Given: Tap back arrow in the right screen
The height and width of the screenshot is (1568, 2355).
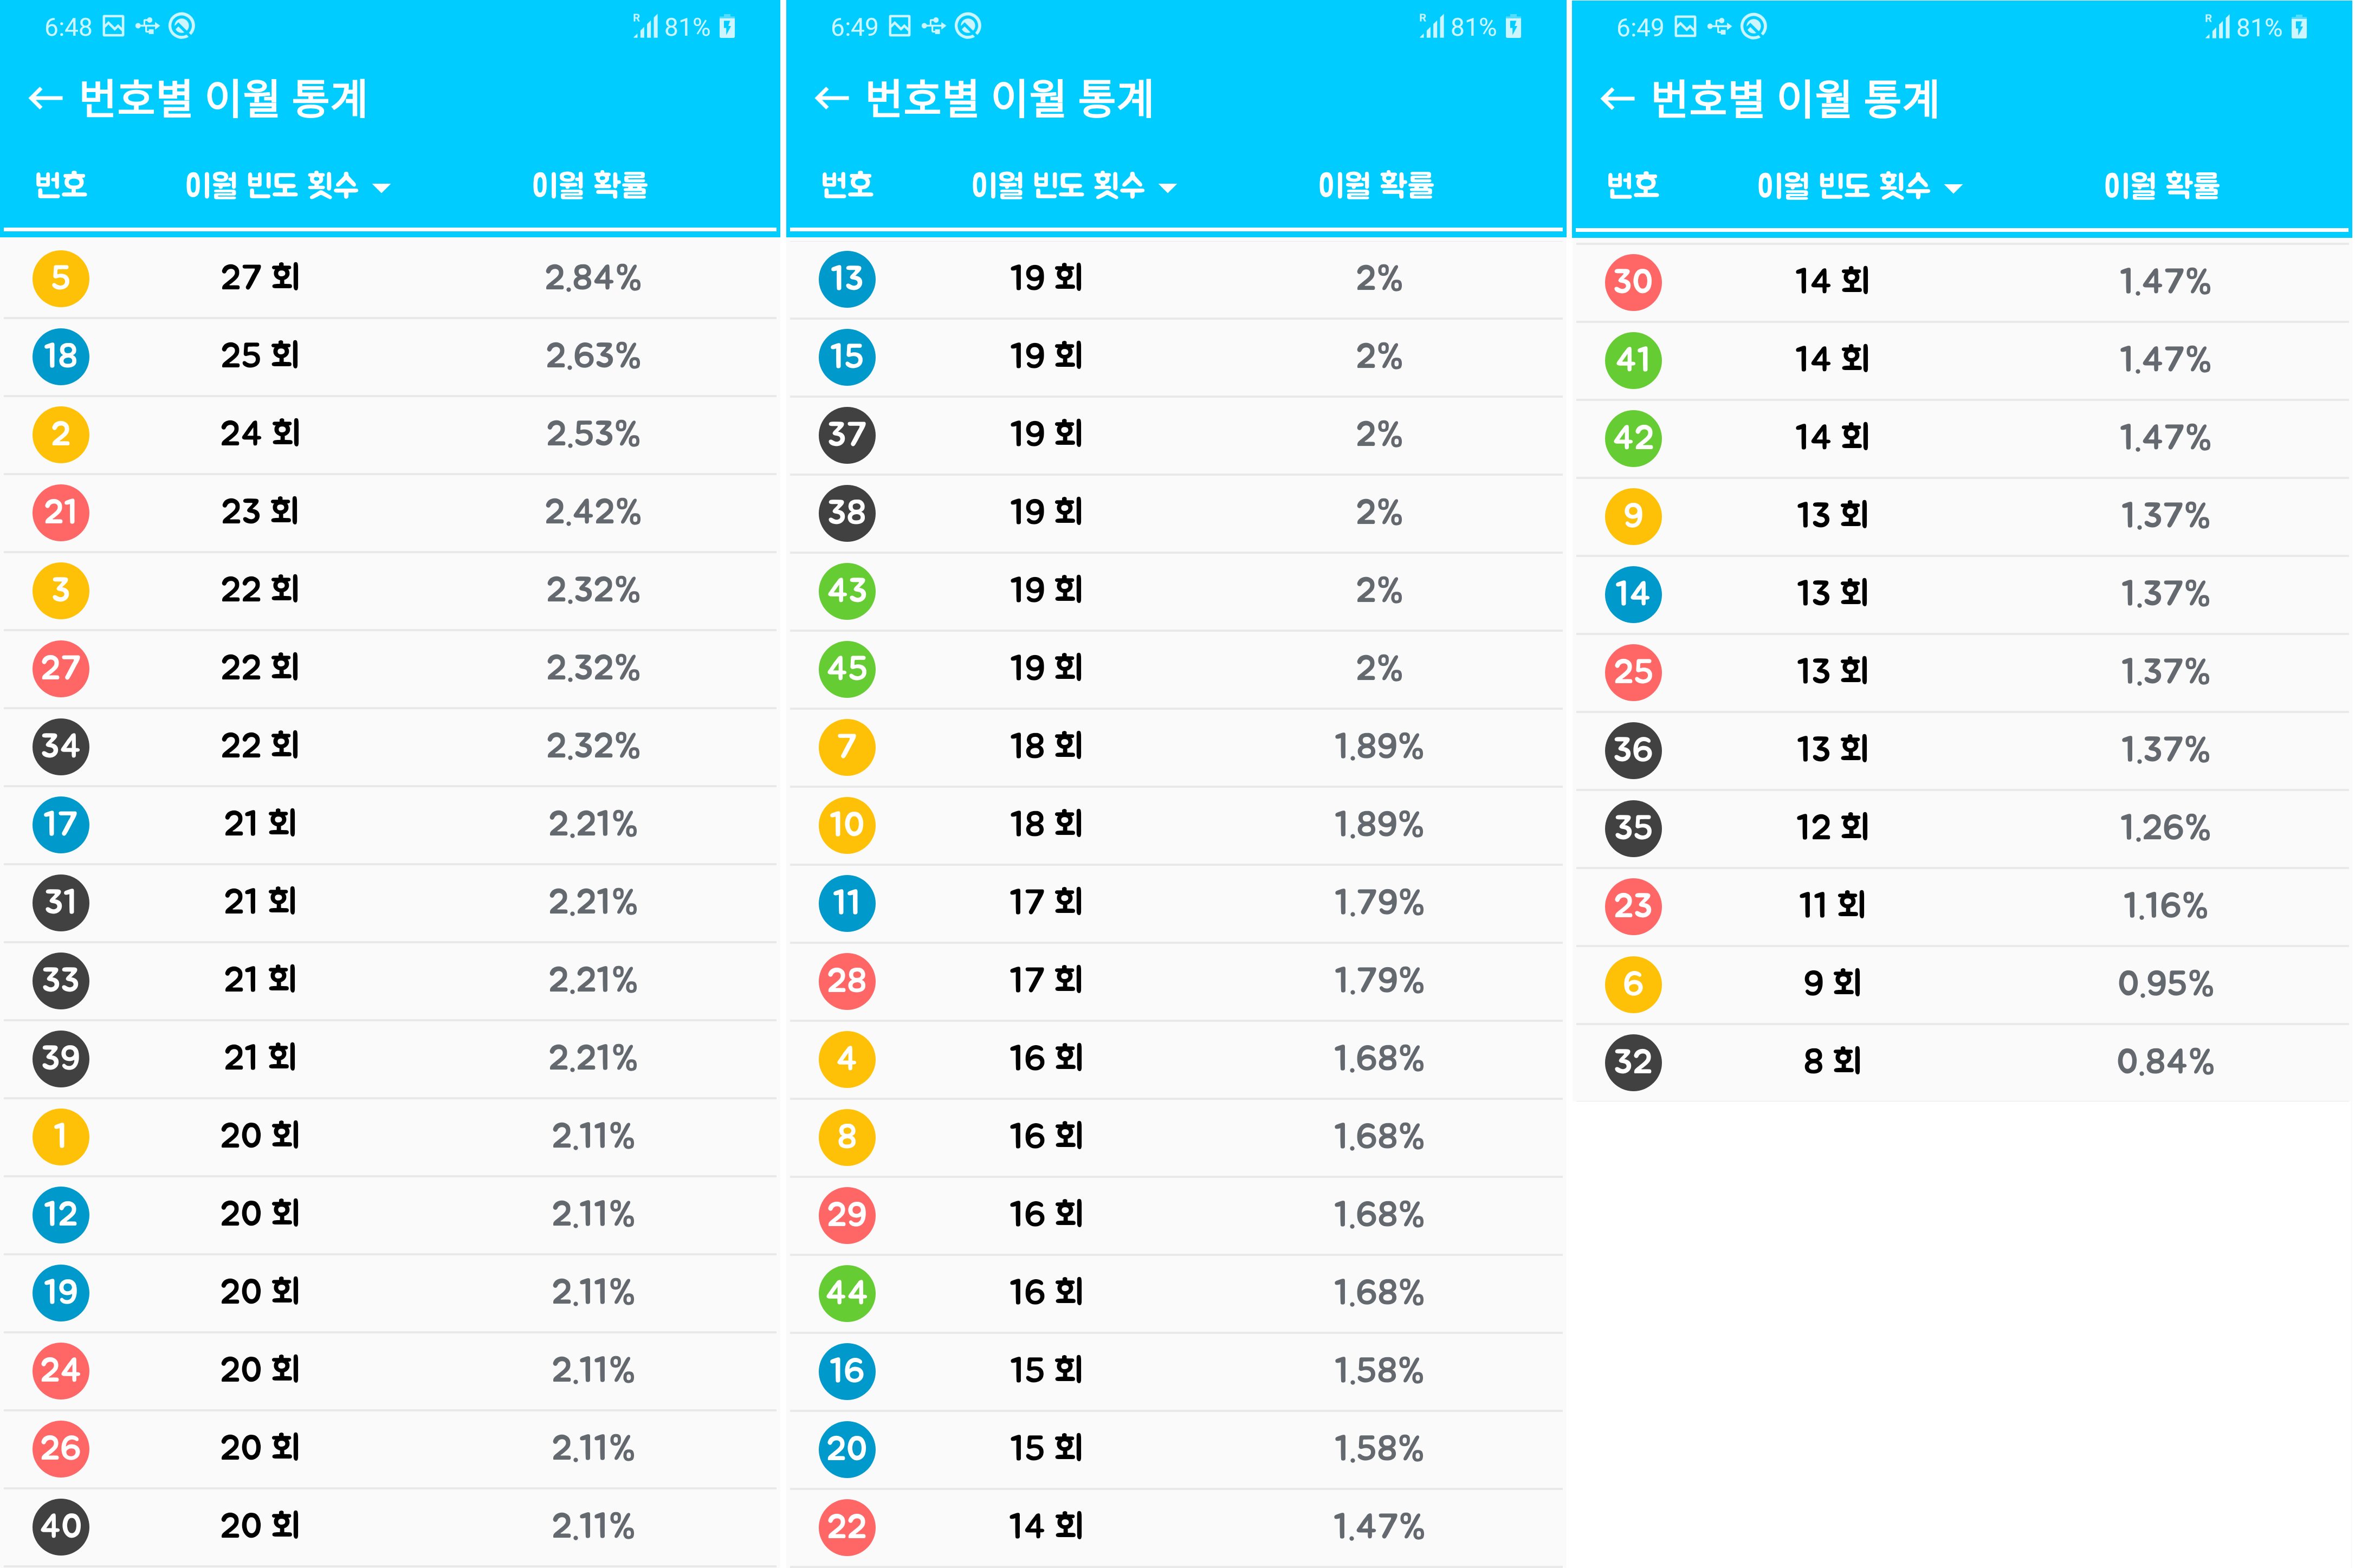Looking at the screenshot, I should click(1617, 98).
